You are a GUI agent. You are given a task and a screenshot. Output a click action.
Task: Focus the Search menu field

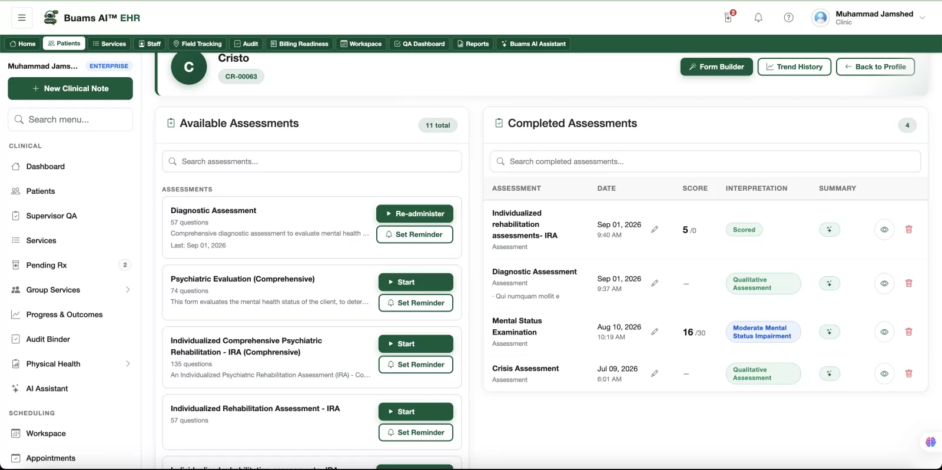[x=70, y=120]
